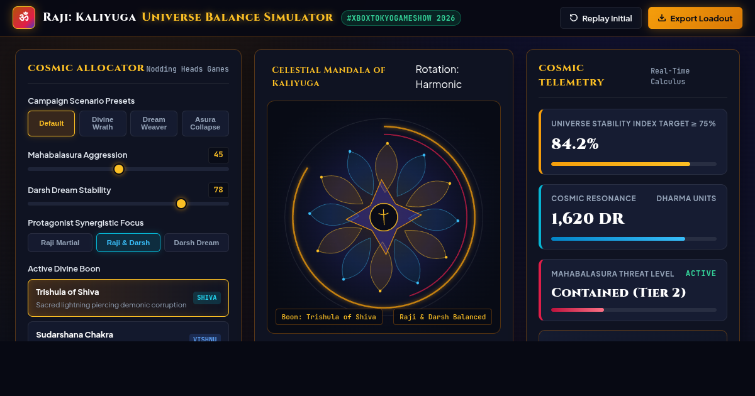755x396 pixels.
Task: Set focus to Raji Martial
Action: [x=60, y=243]
